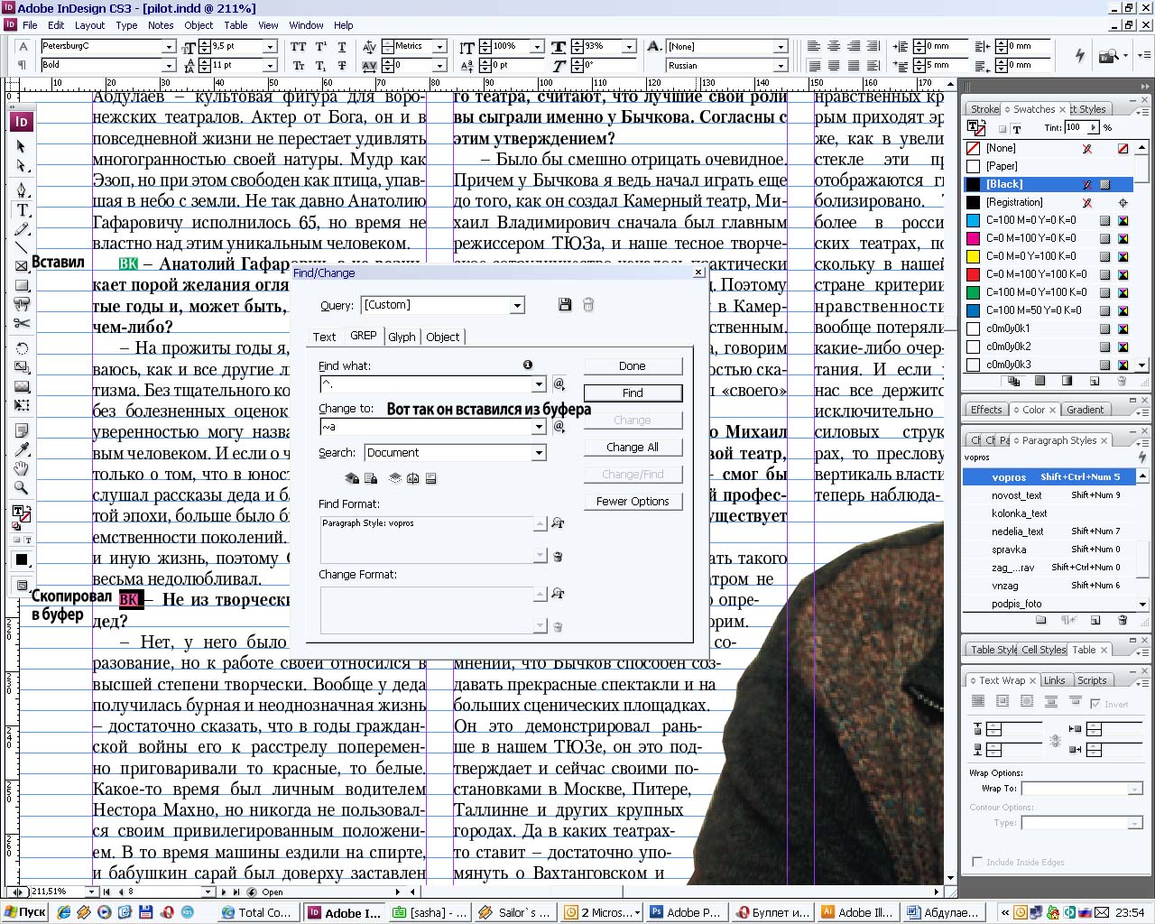Open the font size 9,5 pt dropdown
Screen dimensions: 1155x924
click(x=270, y=46)
